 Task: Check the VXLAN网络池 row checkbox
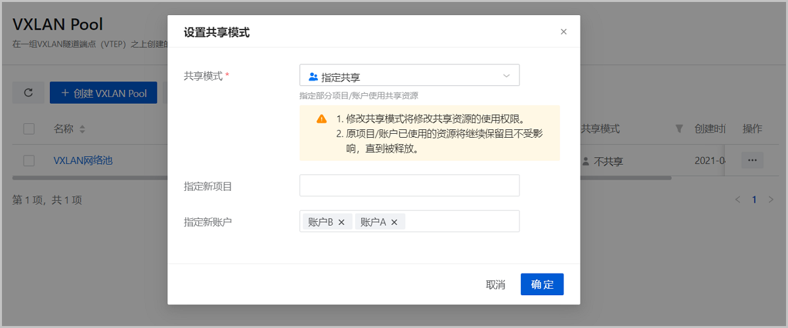click(29, 160)
